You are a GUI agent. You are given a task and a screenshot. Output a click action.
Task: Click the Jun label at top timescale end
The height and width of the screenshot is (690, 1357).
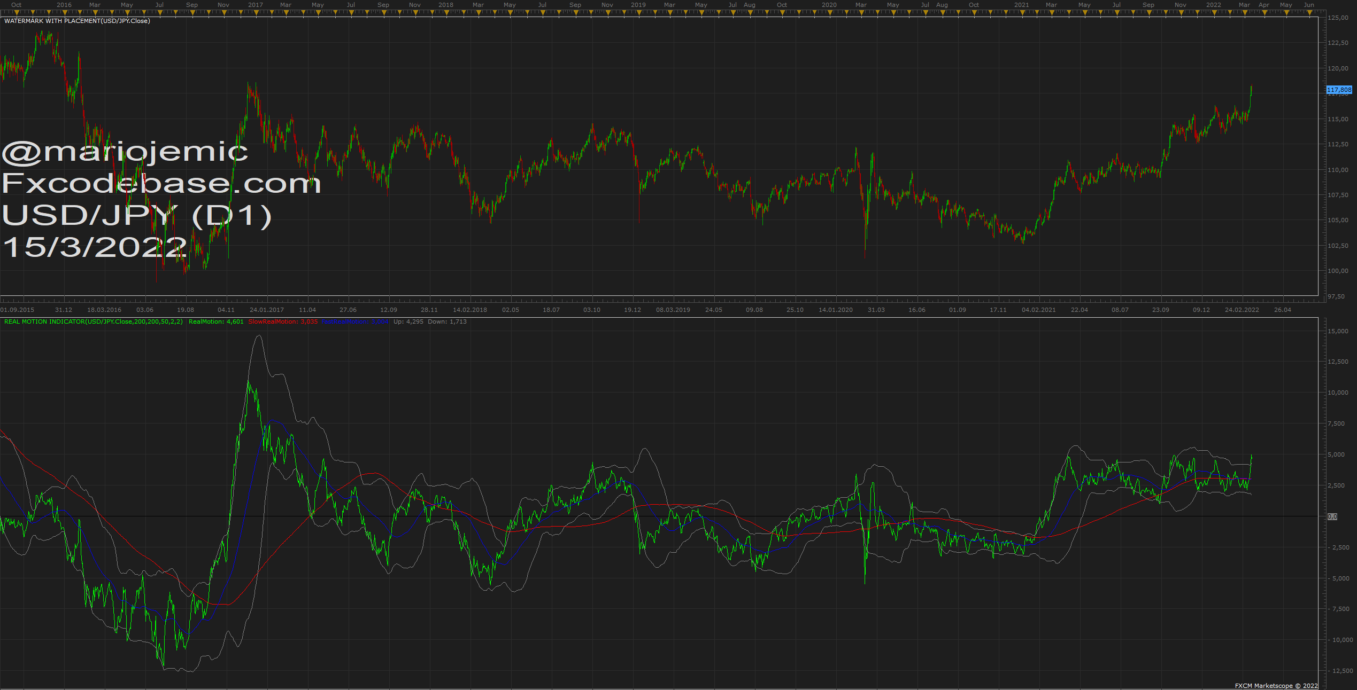pyautogui.click(x=1309, y=5)
